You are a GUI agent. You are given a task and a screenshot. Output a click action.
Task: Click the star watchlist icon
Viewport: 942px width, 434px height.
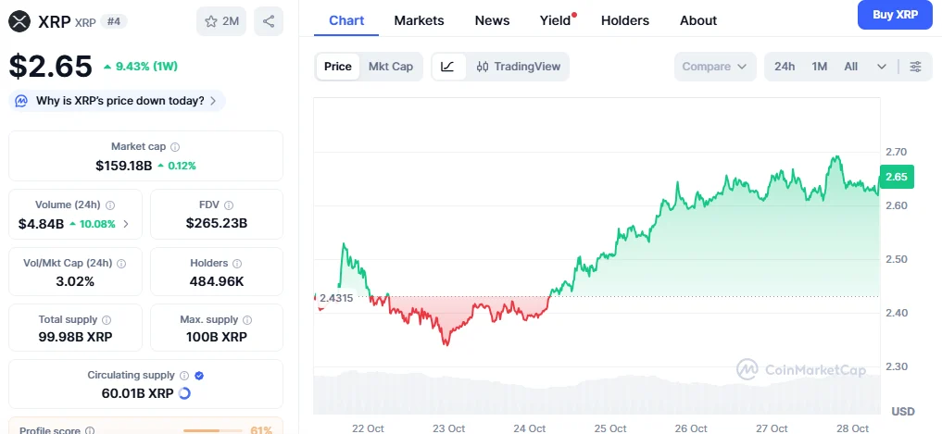(x=211, y=21)
